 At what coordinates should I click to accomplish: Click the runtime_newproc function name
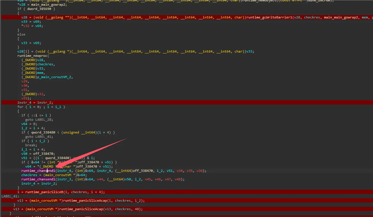[32, 56]
